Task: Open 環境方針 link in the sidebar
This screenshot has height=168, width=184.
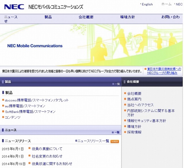Action: tap(134, 126)
